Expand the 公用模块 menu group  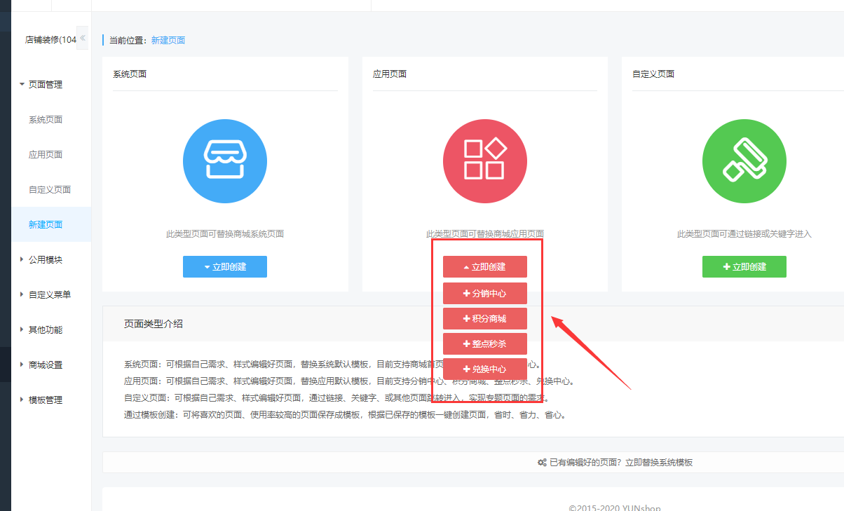click(45, 259)
